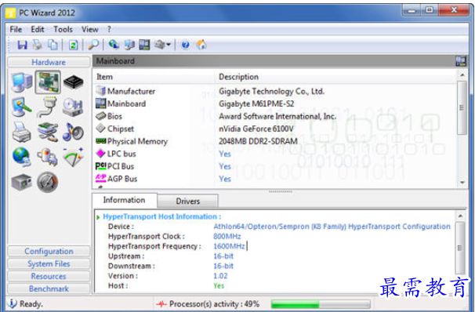Select the power supply box icon

click(21, 183)
